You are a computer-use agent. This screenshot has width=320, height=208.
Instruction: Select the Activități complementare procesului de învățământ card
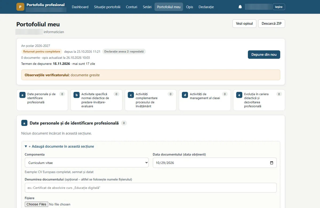coord(150,100)
